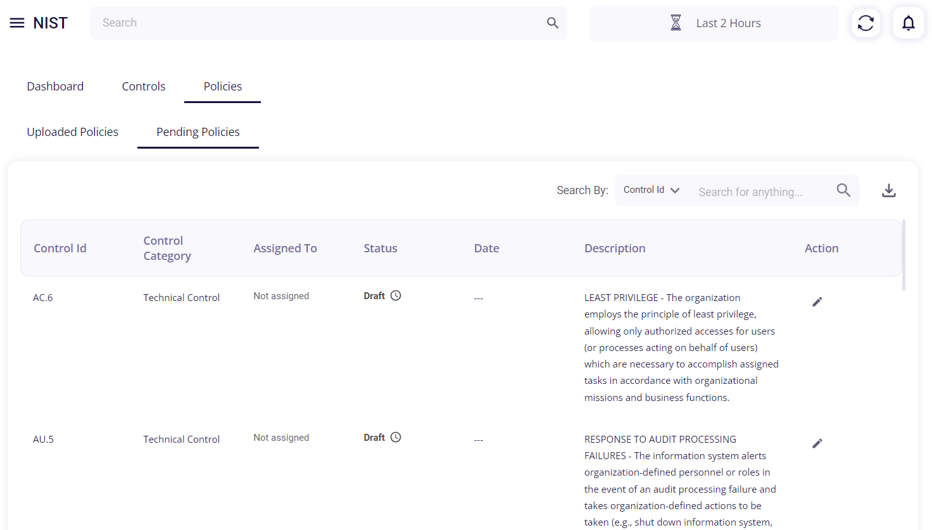Screen dimensions: 932x530
Task: Open the Uploaded Policies sub-tab
Action: point(72,132)
